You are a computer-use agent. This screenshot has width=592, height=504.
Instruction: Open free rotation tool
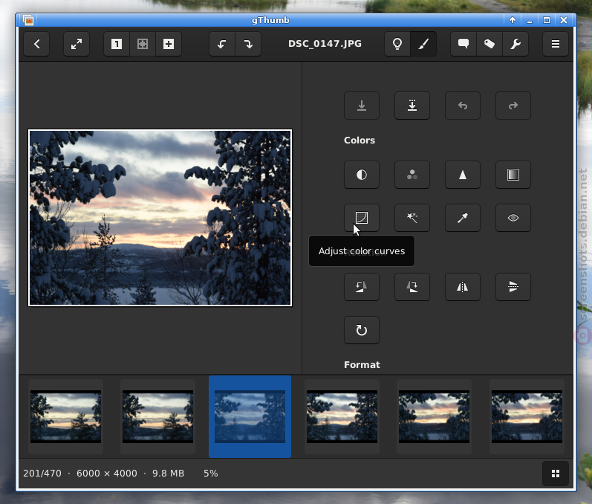[362, 330]
